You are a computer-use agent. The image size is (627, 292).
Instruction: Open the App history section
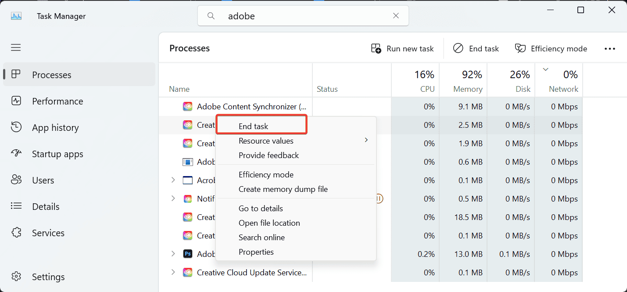(56, 127)
